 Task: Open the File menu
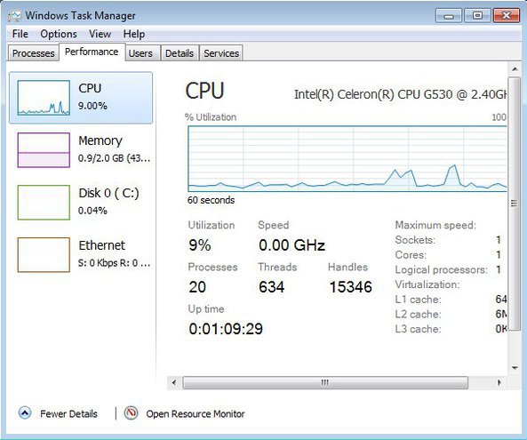20,34
